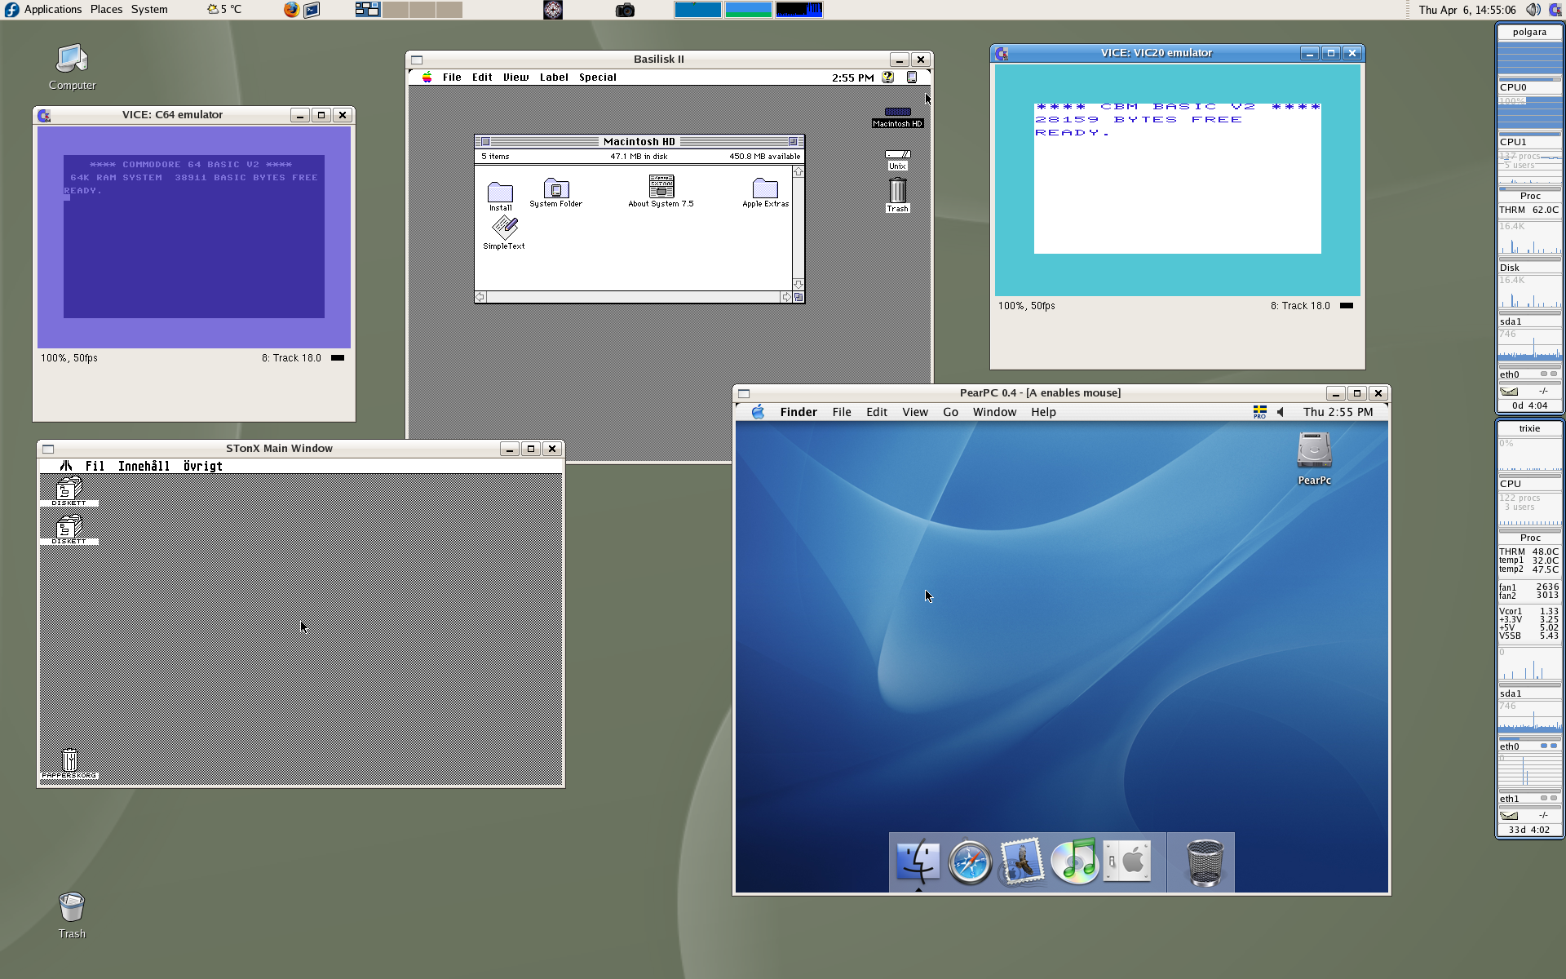Open the Label menu in Basilisk II
Viewport: 1566px width, 979px height.
pyautogui.click(x=554, y=78)
